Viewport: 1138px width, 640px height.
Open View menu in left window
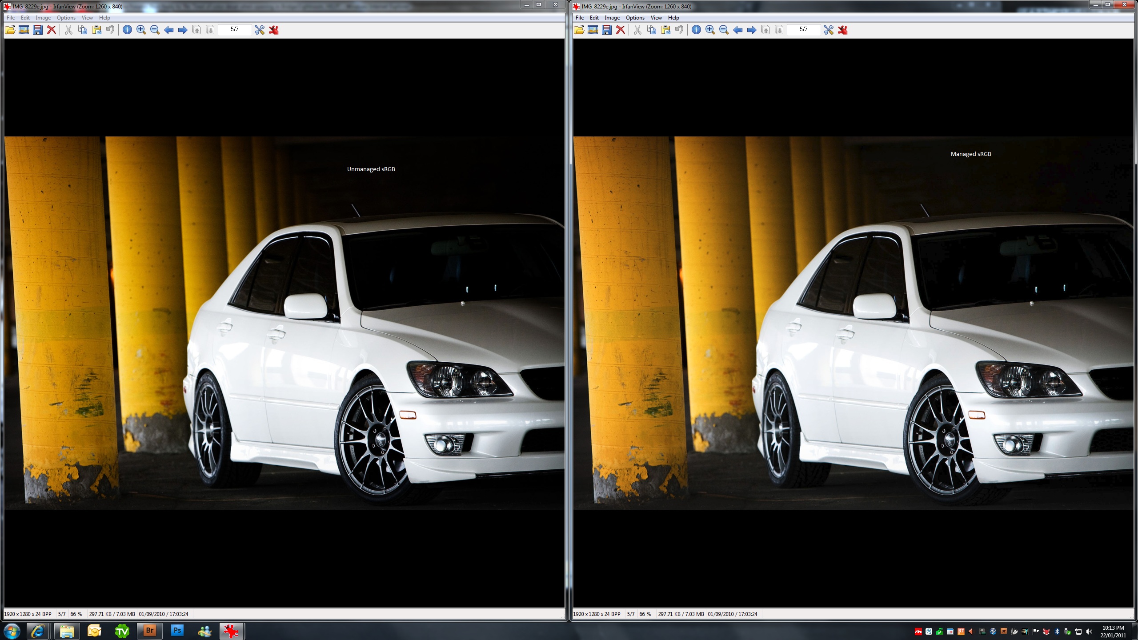pos(87,18)
